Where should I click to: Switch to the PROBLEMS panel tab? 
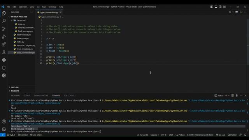click(16, 96)
